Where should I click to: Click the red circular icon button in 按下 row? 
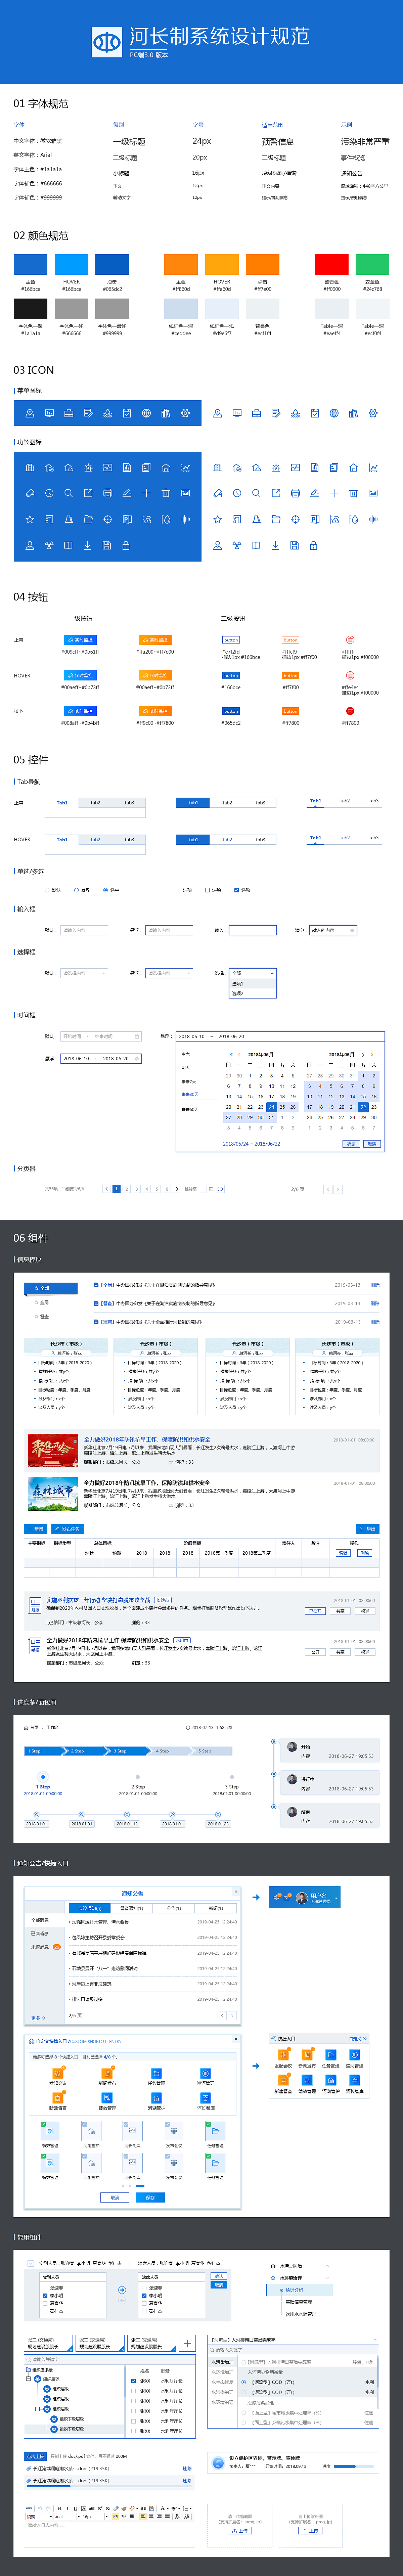pyautogui.click(x=350, y=711)
